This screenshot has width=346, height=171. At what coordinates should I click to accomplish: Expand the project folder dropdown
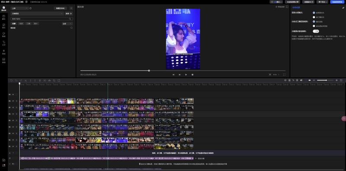[x=37, y=13]
